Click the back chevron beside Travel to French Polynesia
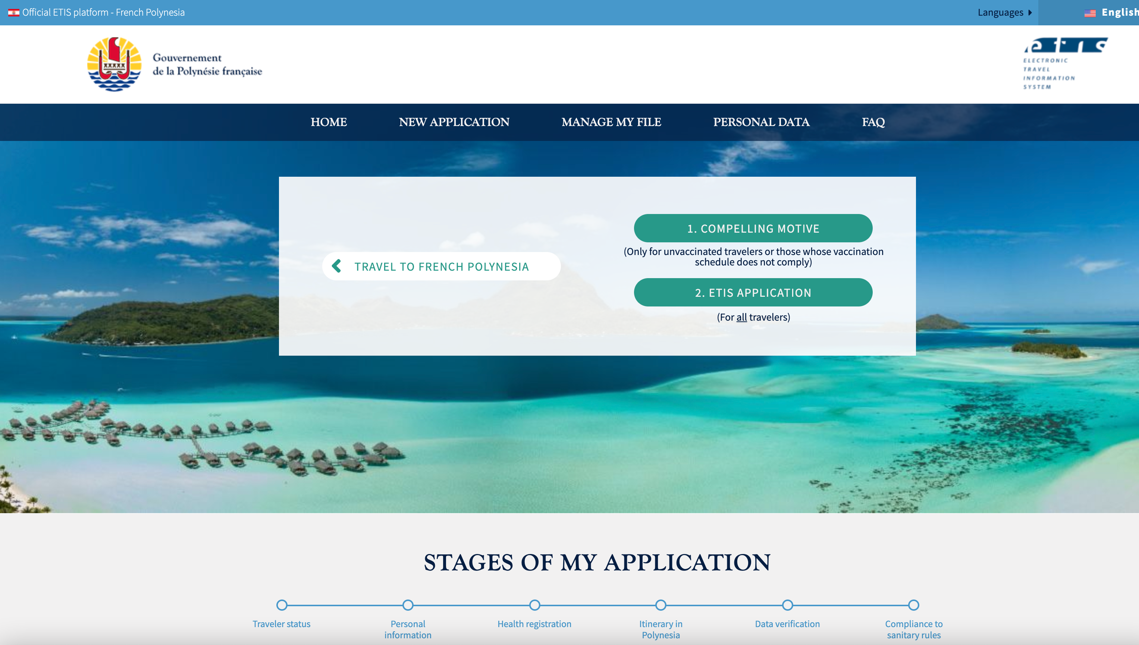The width and height of the screenshot is (1139, 645). 337,266
